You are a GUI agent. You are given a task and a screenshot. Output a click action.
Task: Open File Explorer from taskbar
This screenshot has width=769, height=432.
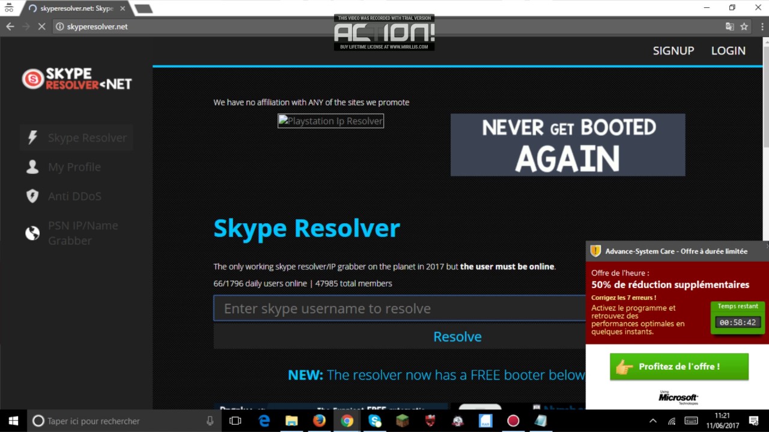(x=291, y=421)
